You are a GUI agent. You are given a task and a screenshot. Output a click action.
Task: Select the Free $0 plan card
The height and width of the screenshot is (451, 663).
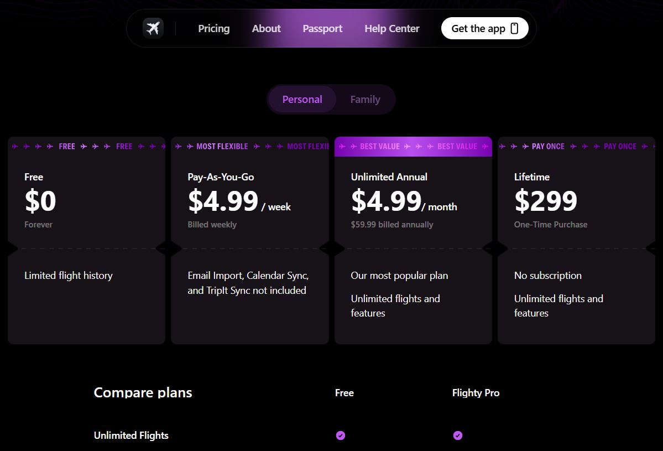click(87, 240)
